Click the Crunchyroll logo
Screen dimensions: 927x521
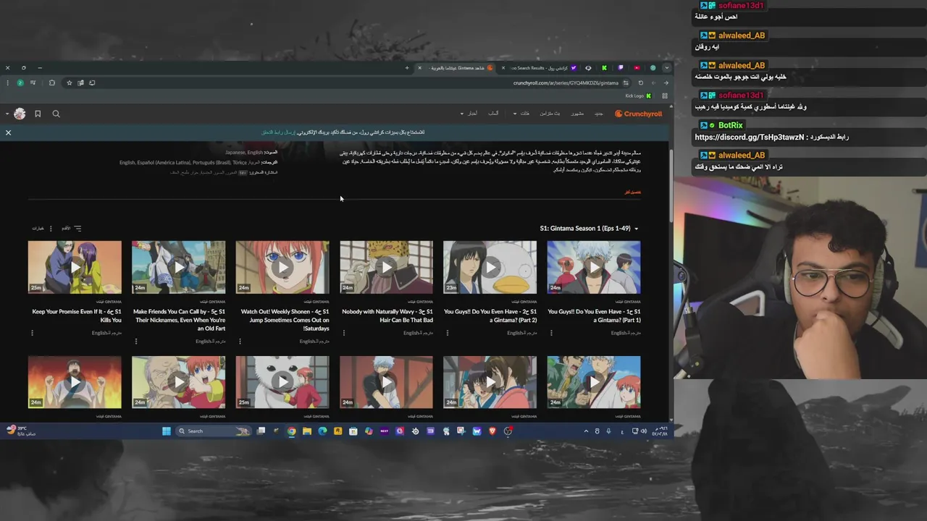(638, 114)
